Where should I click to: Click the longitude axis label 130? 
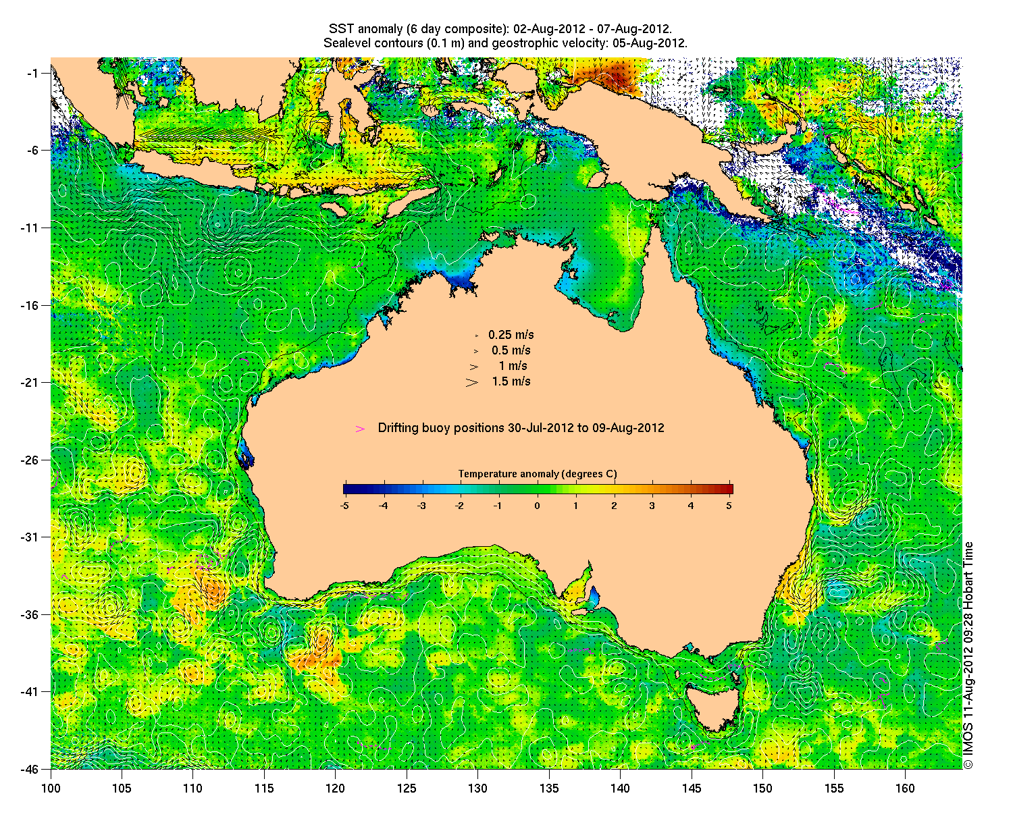pos(477,788)
